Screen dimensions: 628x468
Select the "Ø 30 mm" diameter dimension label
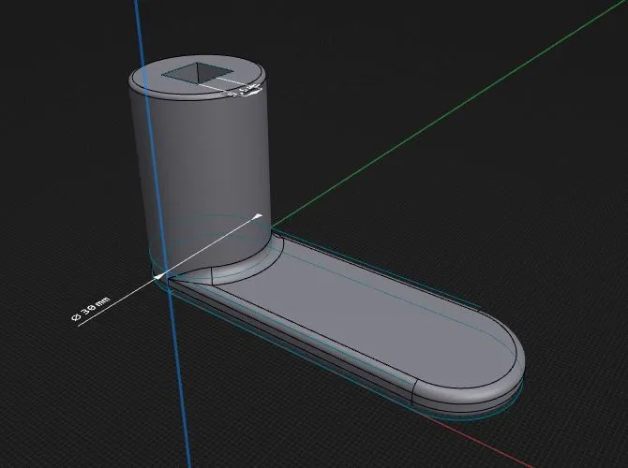[x=90, y=309]
